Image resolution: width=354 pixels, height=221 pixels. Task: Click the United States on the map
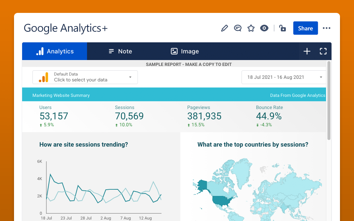point(222,201)
